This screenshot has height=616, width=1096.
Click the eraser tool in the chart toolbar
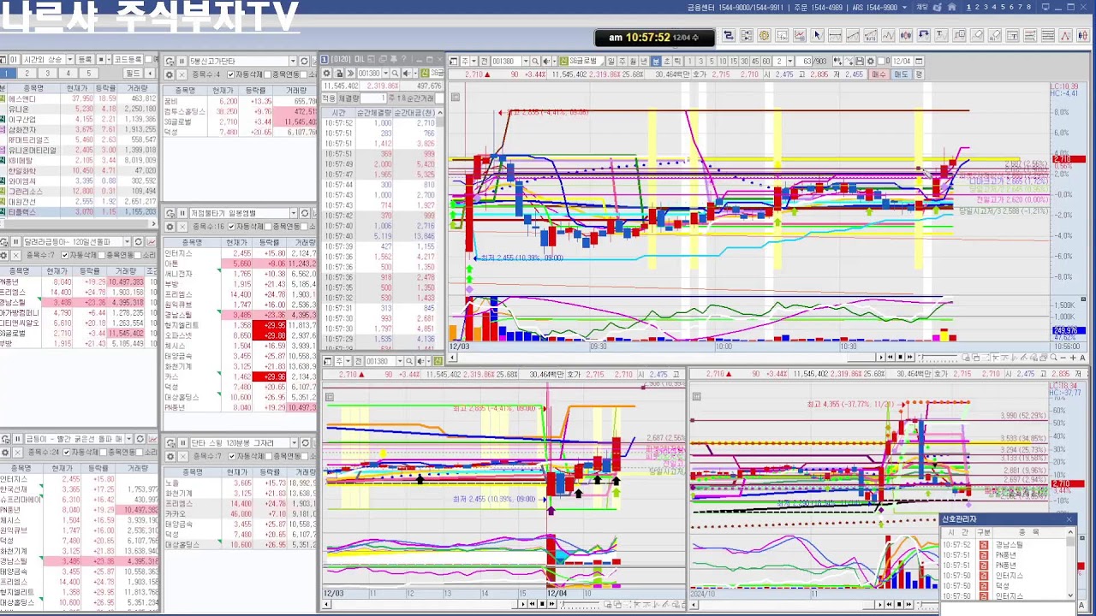point(977,35)
